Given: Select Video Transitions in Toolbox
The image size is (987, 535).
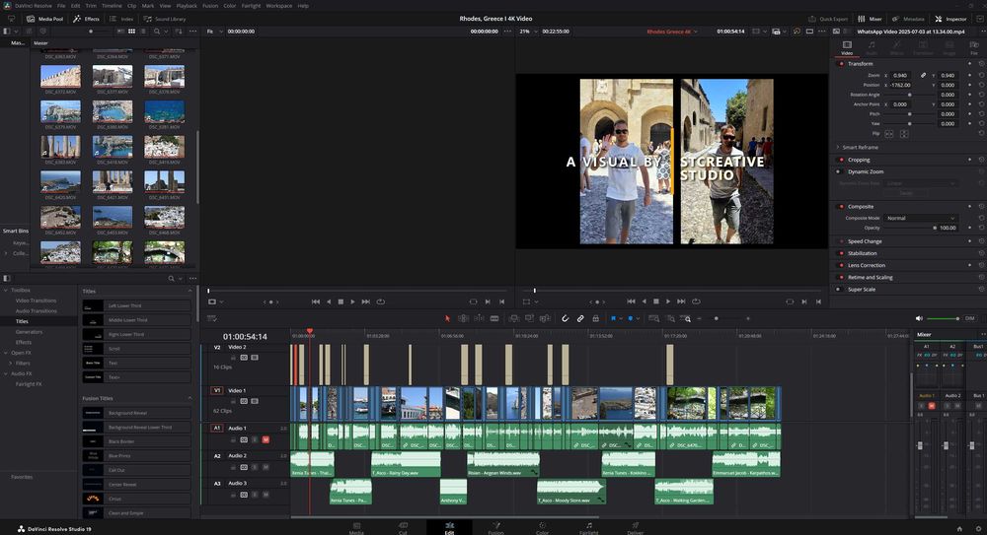Looking at the screenshot, I should pos(37,301).
